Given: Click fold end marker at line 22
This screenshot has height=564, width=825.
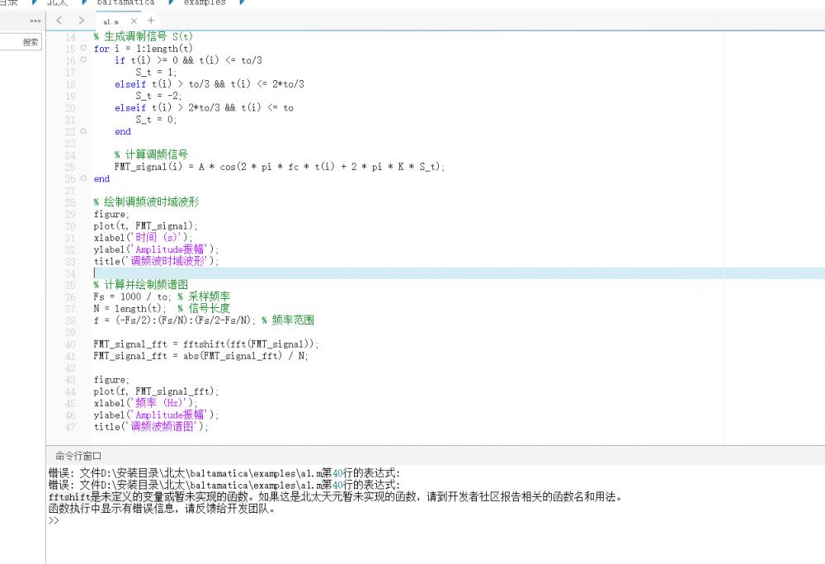Looking at the screenshot, I should 83,131.
